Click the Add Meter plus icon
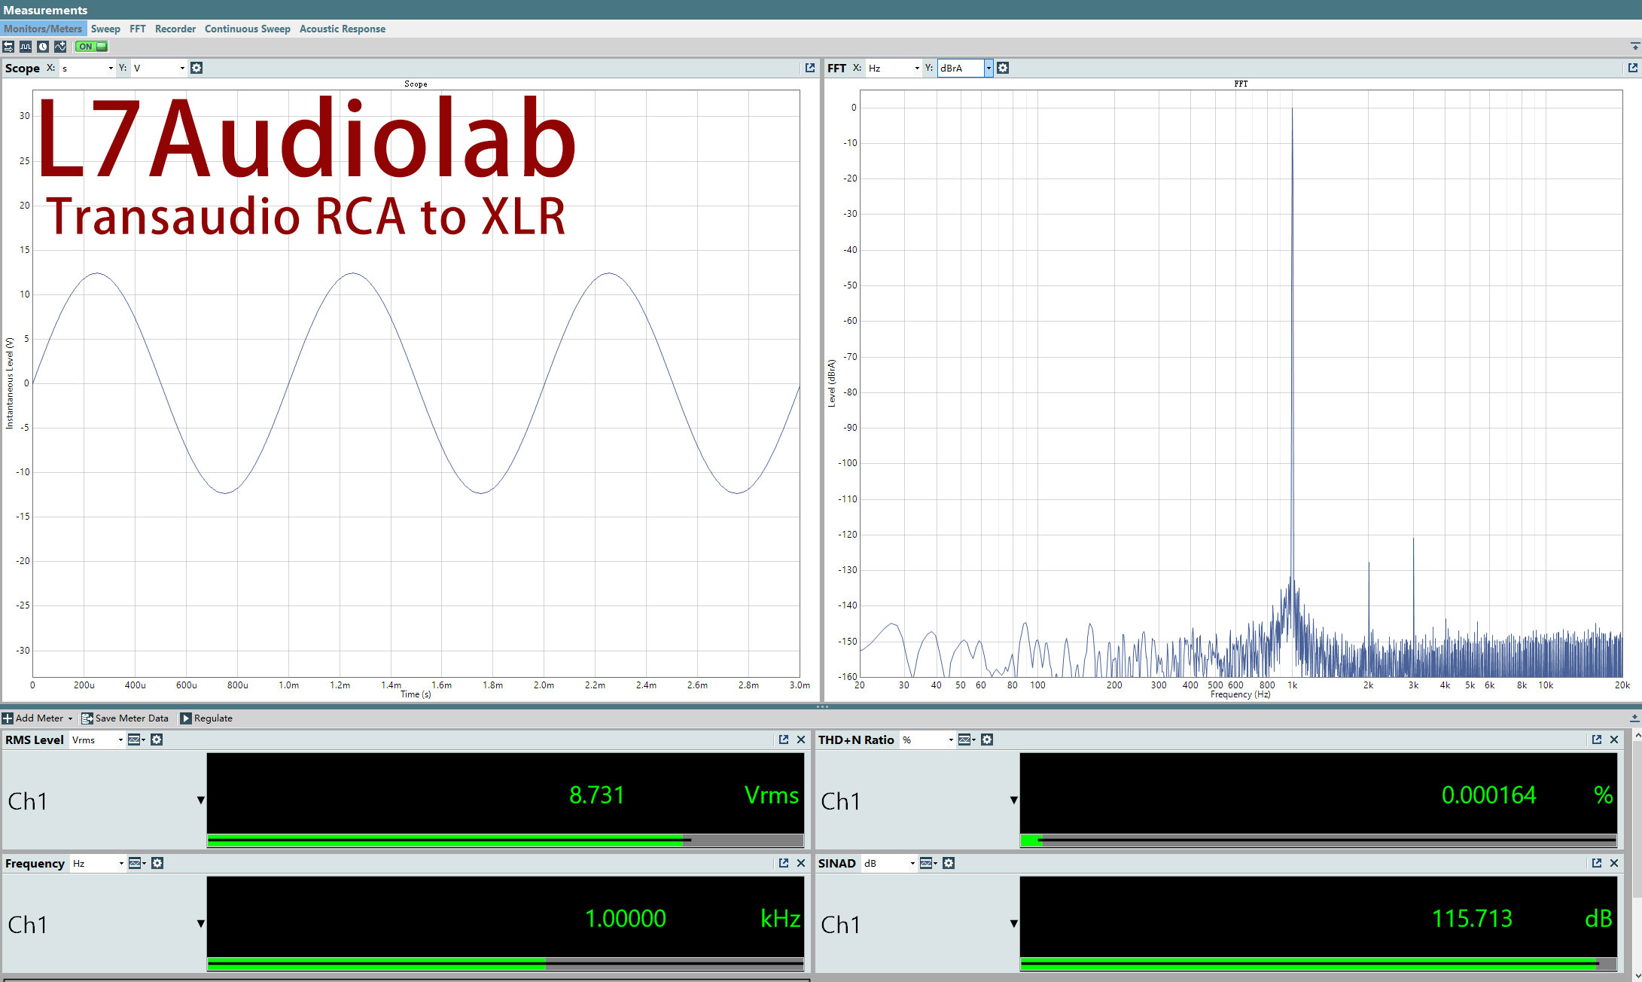 point(8,718)
